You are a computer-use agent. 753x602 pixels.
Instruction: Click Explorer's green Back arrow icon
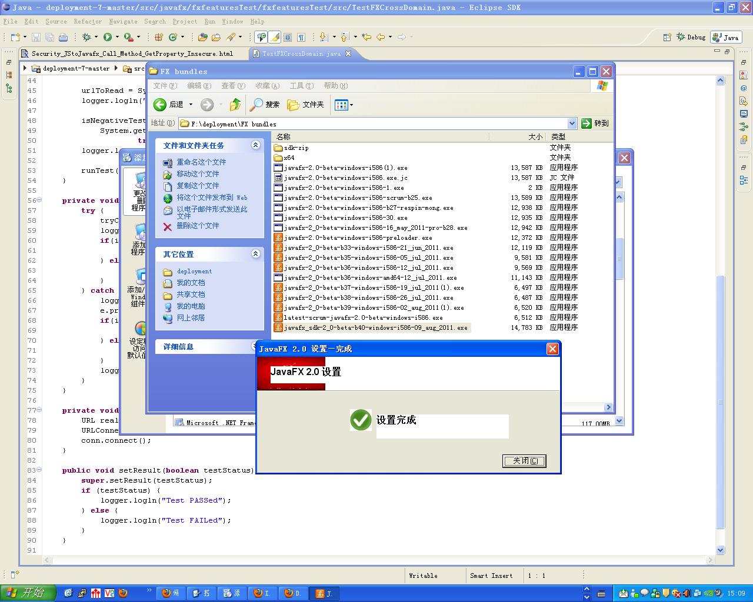(160, 105)
